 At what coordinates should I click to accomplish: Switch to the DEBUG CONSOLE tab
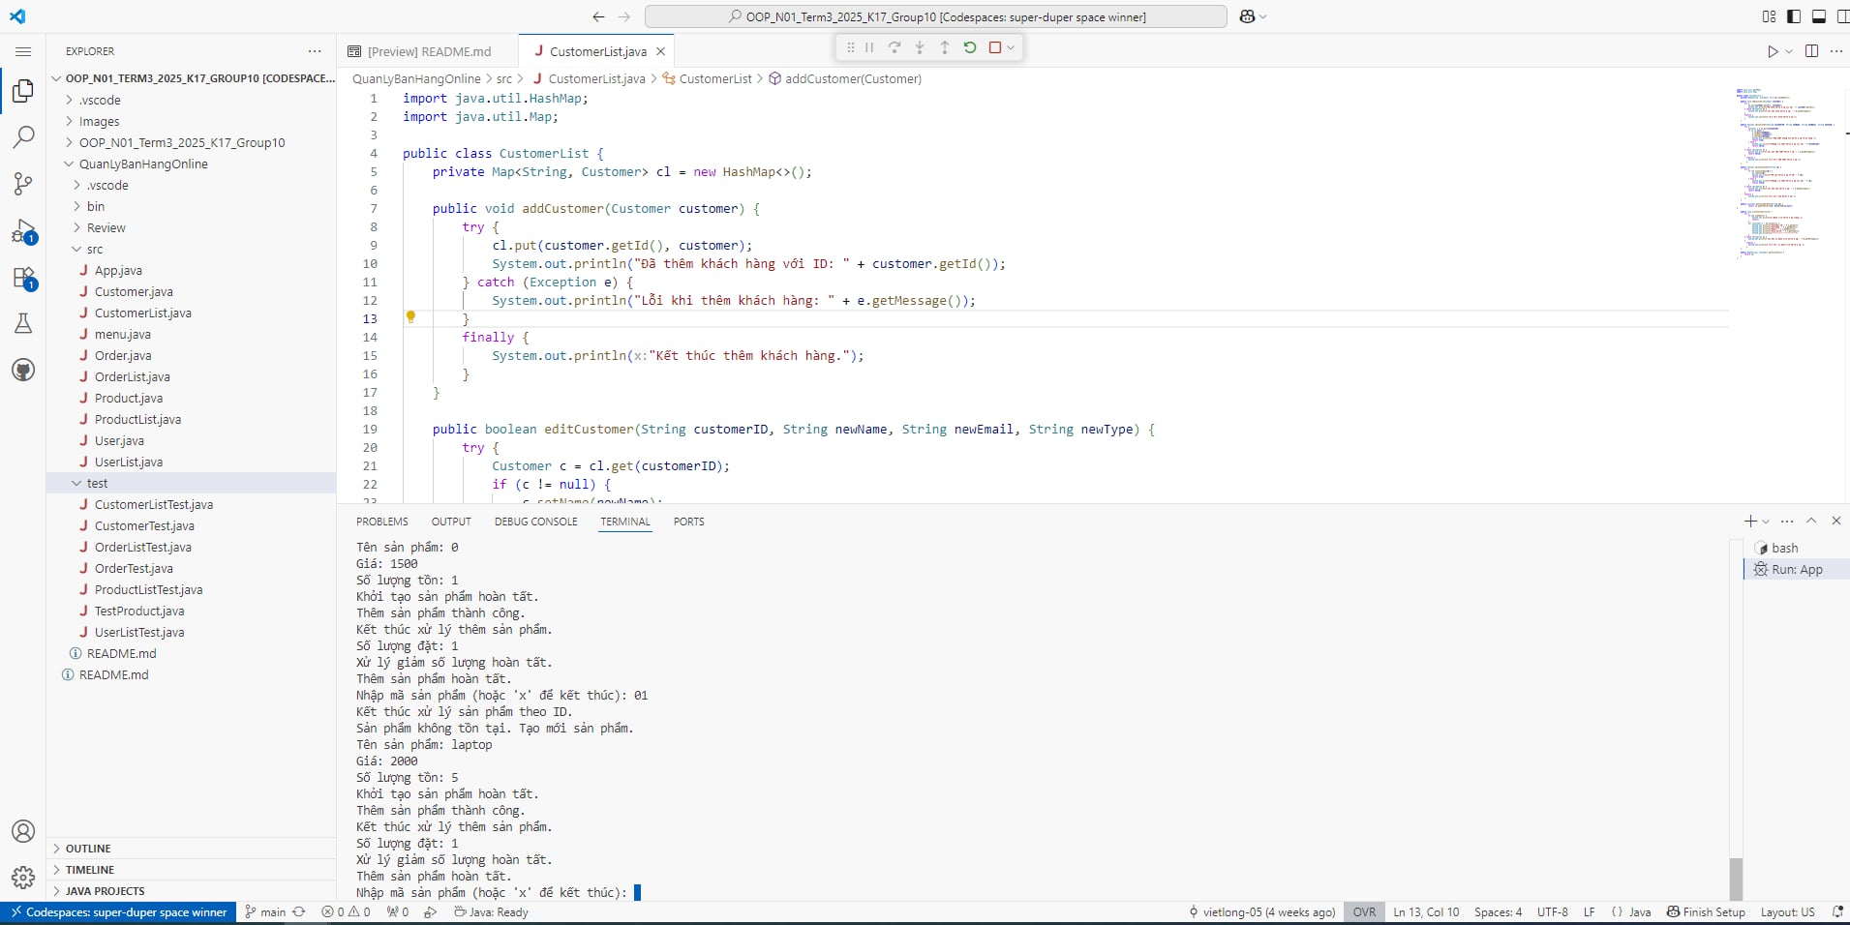(x=535, y=522)
